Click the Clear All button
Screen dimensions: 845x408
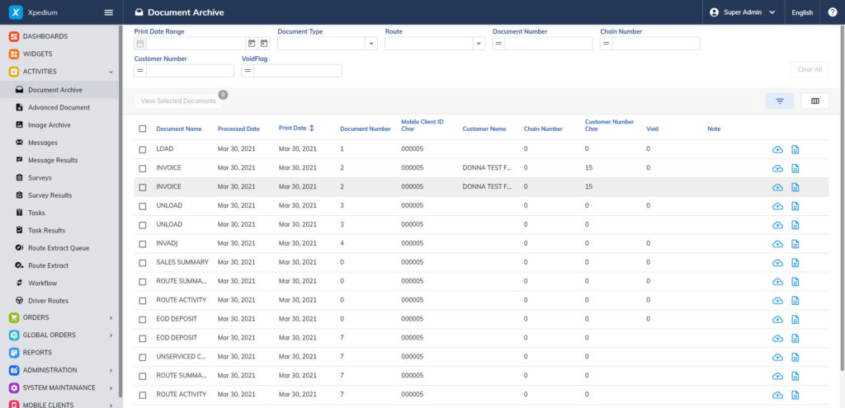(809, 69)
